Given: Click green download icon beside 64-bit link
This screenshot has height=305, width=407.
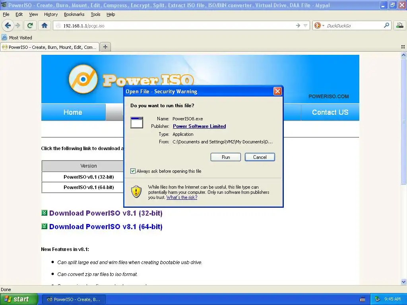Looking at the screenshot, I should pos(45,226).
